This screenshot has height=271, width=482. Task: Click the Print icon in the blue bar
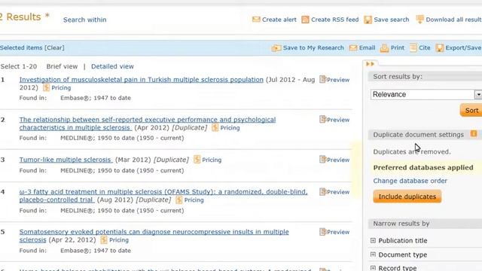tap(384, 48)
